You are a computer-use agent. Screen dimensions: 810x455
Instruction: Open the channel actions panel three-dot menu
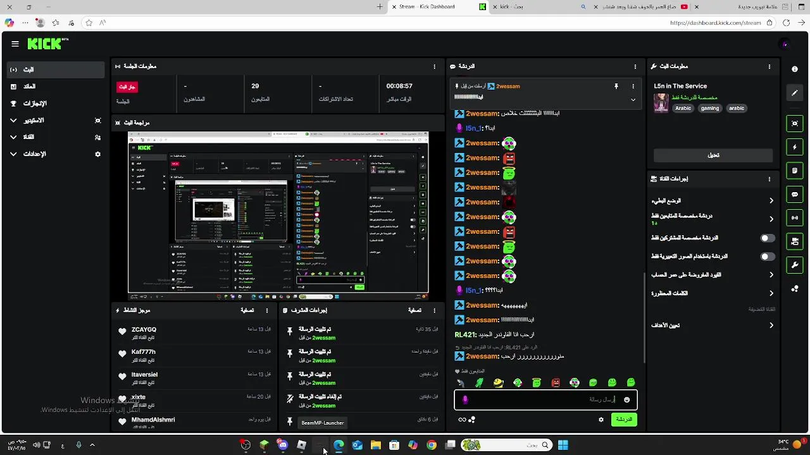coord(769,179)
